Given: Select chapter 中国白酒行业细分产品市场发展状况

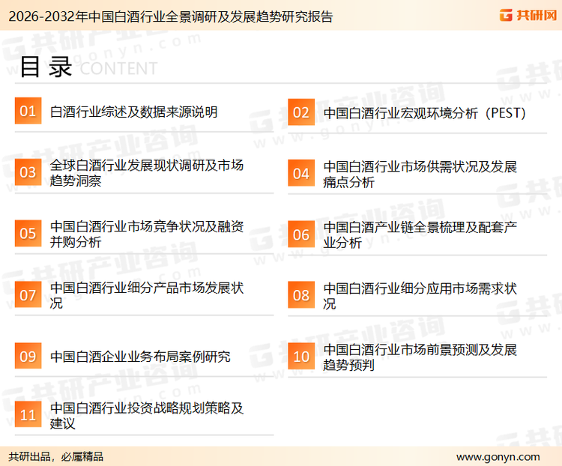Looking at the screenshot, I should [x=147, y=295].
